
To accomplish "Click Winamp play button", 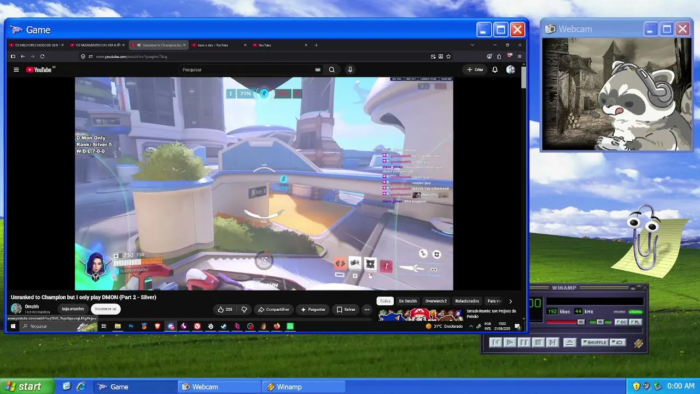I will [509, 343].
